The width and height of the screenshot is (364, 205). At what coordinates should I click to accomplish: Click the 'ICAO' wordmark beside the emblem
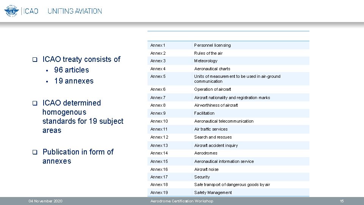(31, 11)
